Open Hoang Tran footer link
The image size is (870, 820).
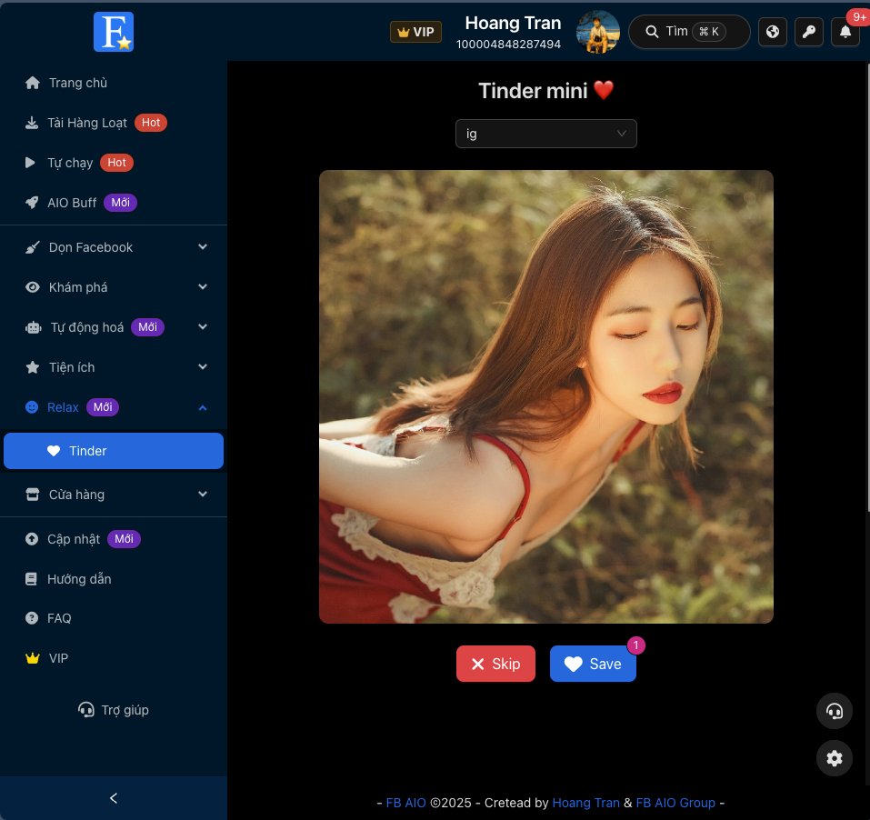586,803
